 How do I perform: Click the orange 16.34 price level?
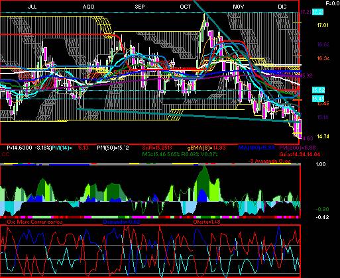coord(323,58)
